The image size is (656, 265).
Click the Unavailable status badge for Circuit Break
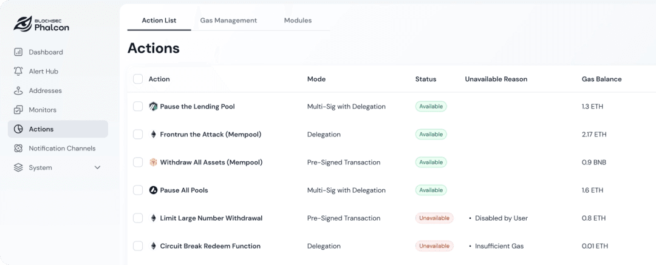[434, 246]
